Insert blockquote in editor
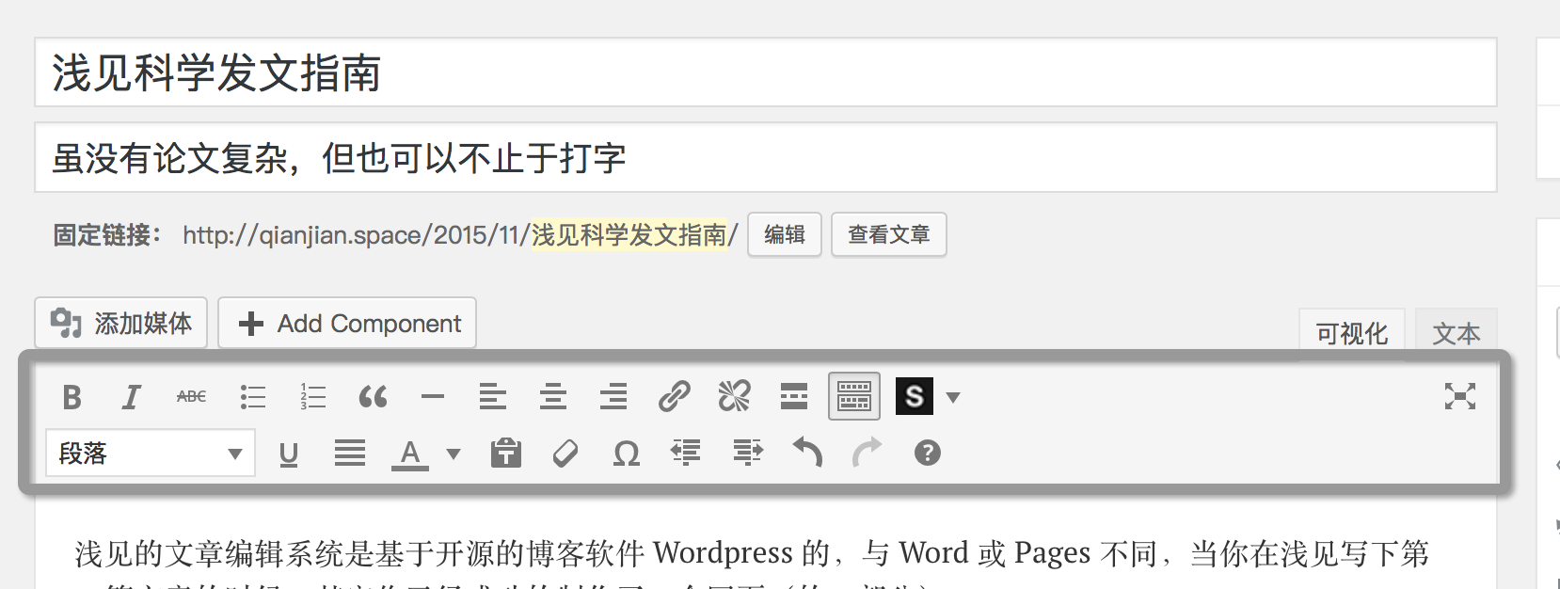Image resolution: width=1560 pixels, height=589 pixels. click(x=373, y=397)
